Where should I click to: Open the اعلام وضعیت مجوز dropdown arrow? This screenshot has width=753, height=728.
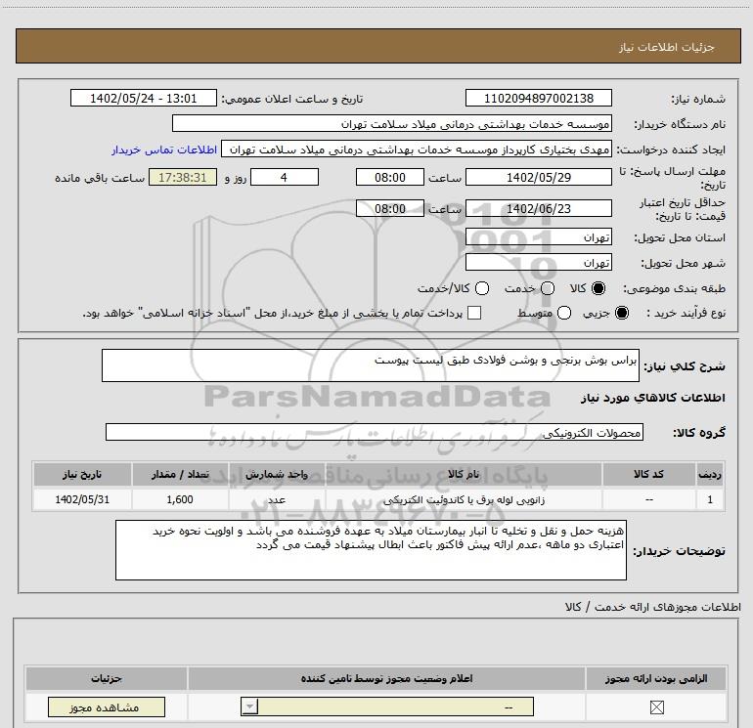click(249, 707)
